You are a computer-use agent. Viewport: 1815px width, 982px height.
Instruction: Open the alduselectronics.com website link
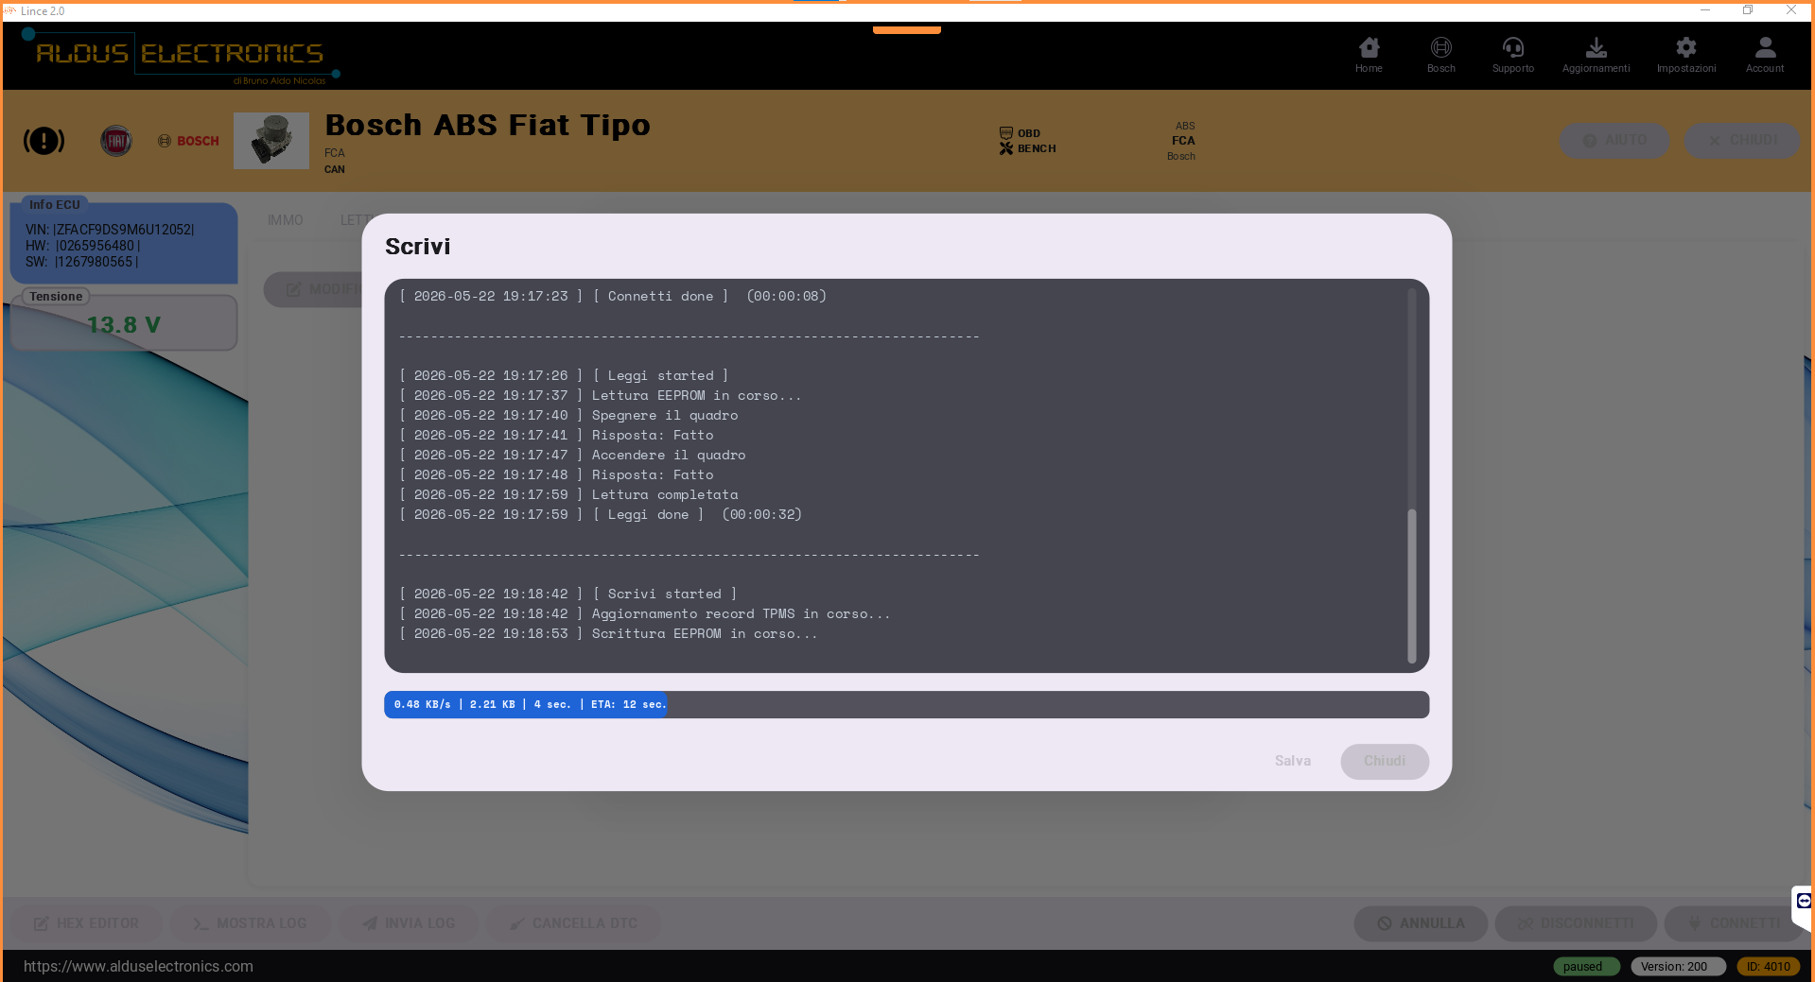tap(138, 966)
